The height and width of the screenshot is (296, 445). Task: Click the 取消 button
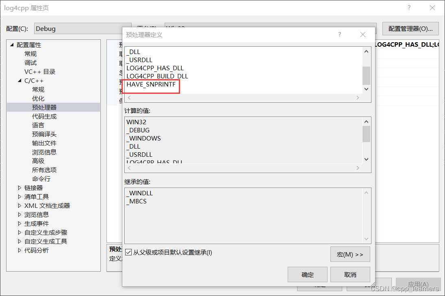coord(350,274)
